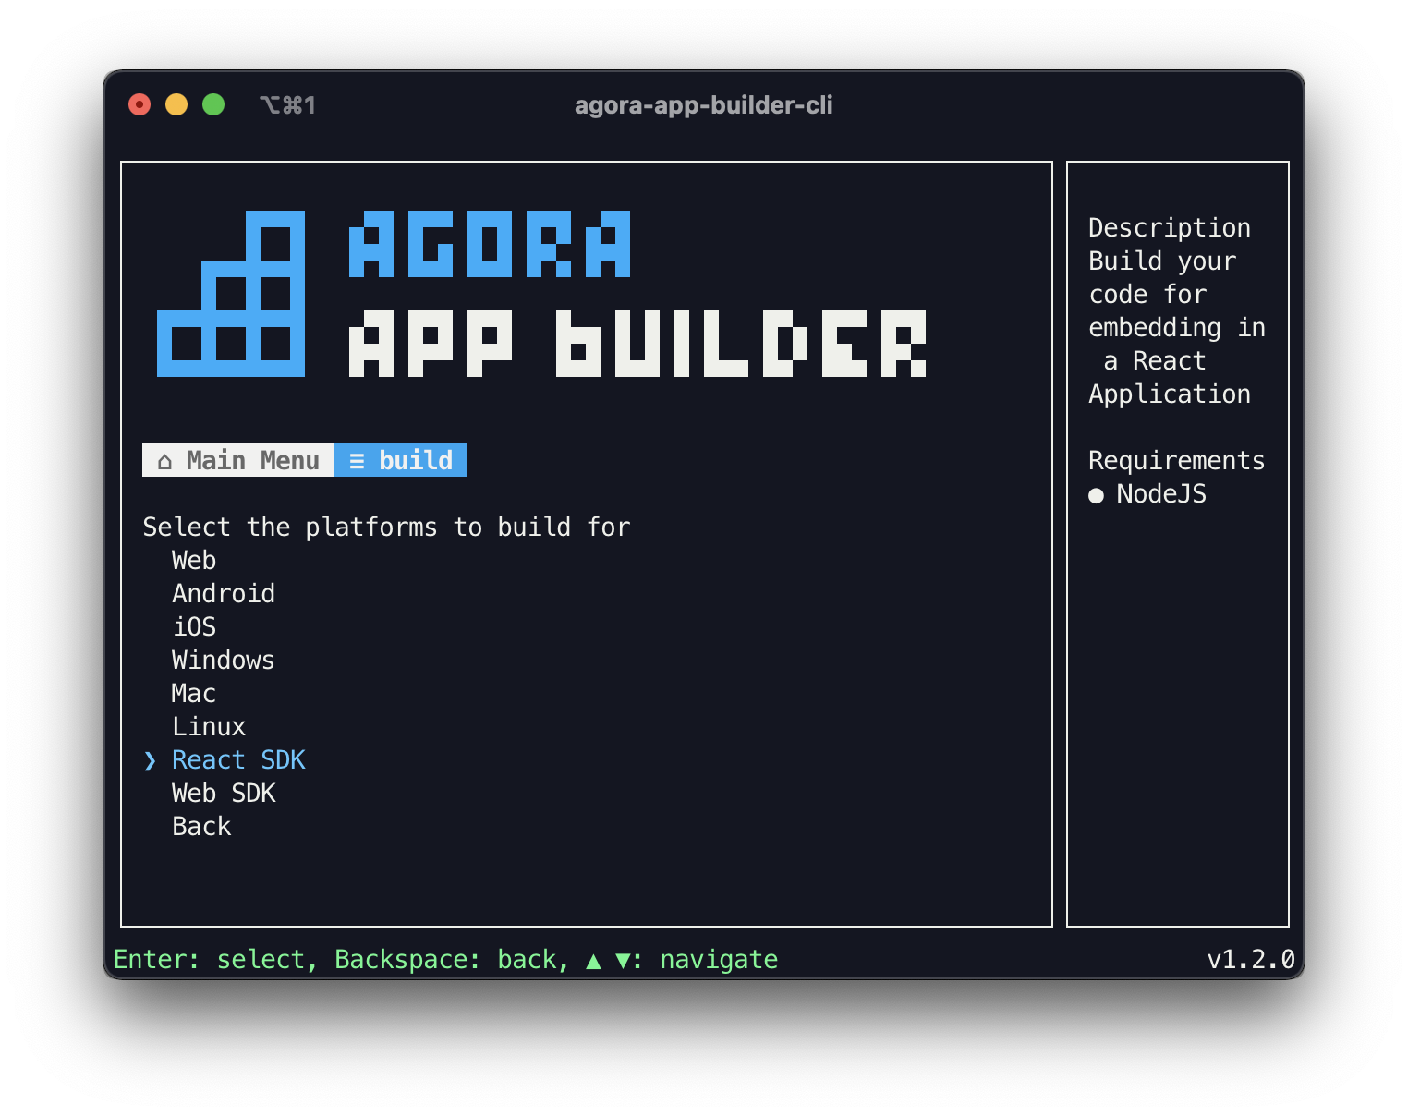
Task: Select Windows as build platform
Action: point(224,661)
